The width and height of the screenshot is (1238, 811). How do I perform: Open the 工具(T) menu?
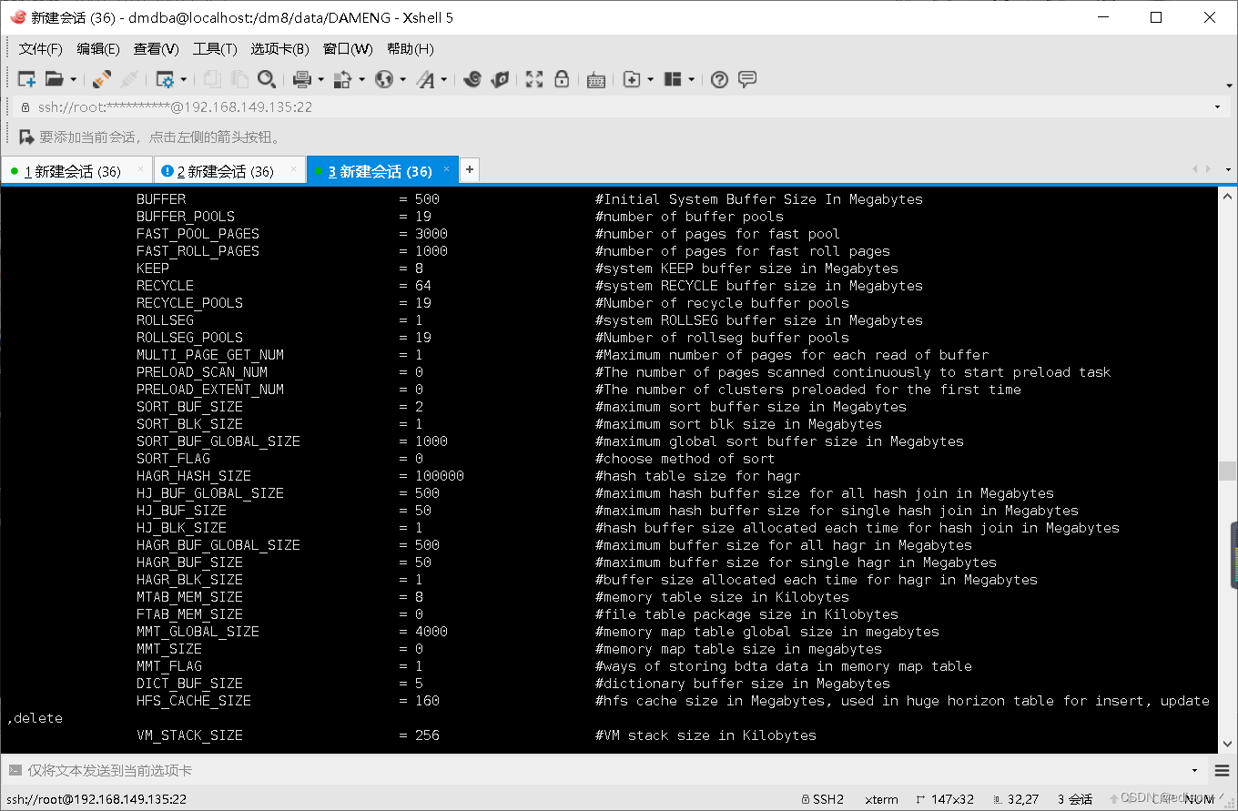(x=215, y=49)
